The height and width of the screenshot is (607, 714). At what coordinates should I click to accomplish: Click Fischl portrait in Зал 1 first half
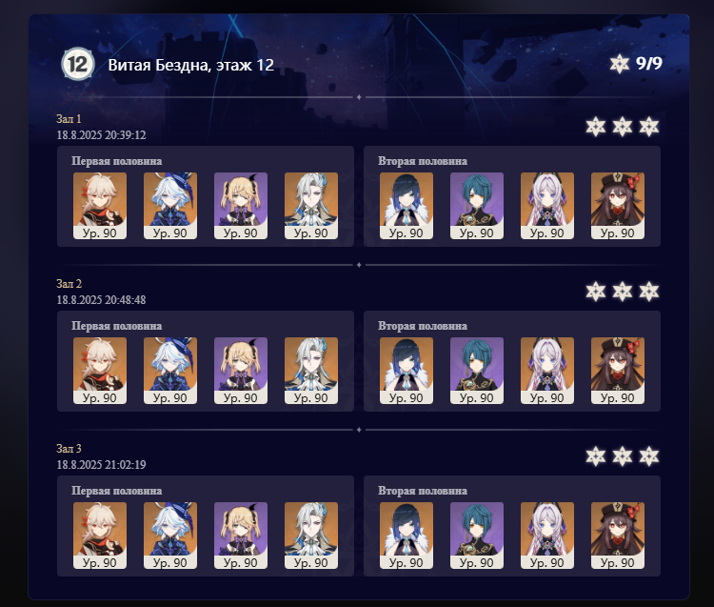(x=241, y=206)
